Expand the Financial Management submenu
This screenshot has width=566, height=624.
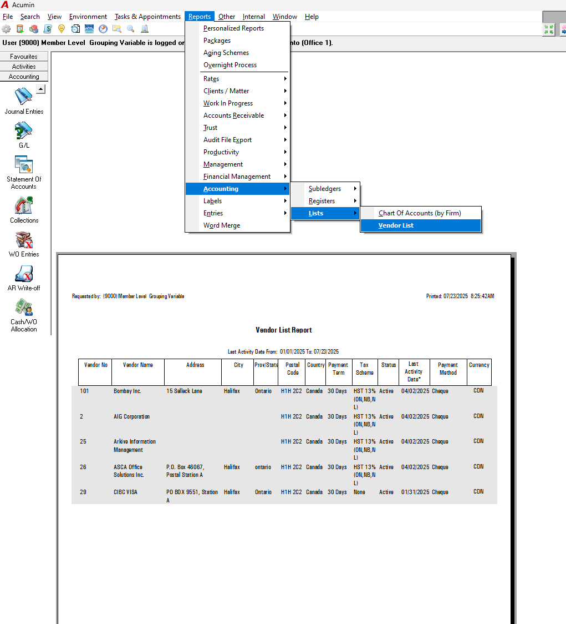[x=237, y=177]
